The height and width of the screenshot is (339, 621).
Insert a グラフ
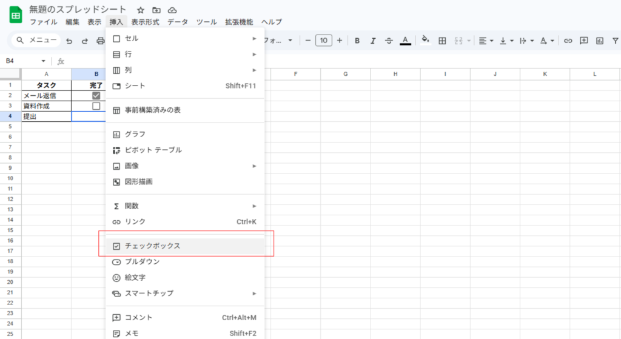pos(185,134)
